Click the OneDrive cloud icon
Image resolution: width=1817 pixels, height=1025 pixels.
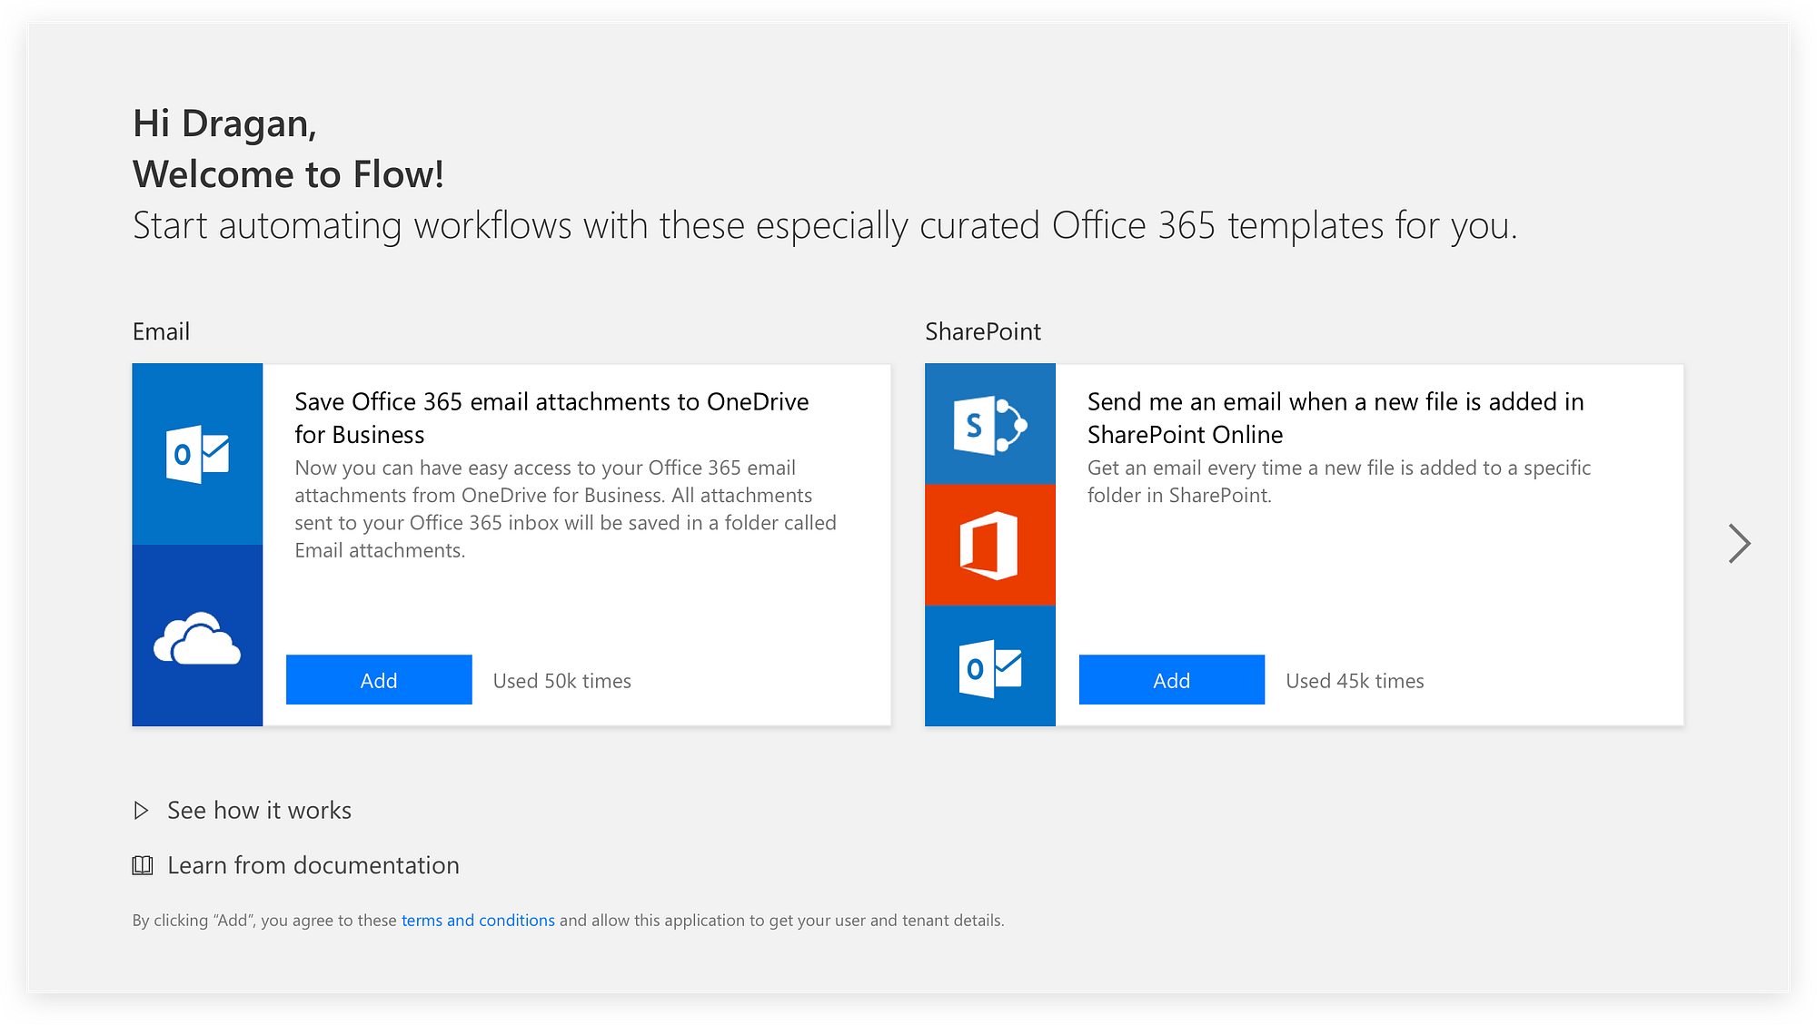click(x=197, y=638)
